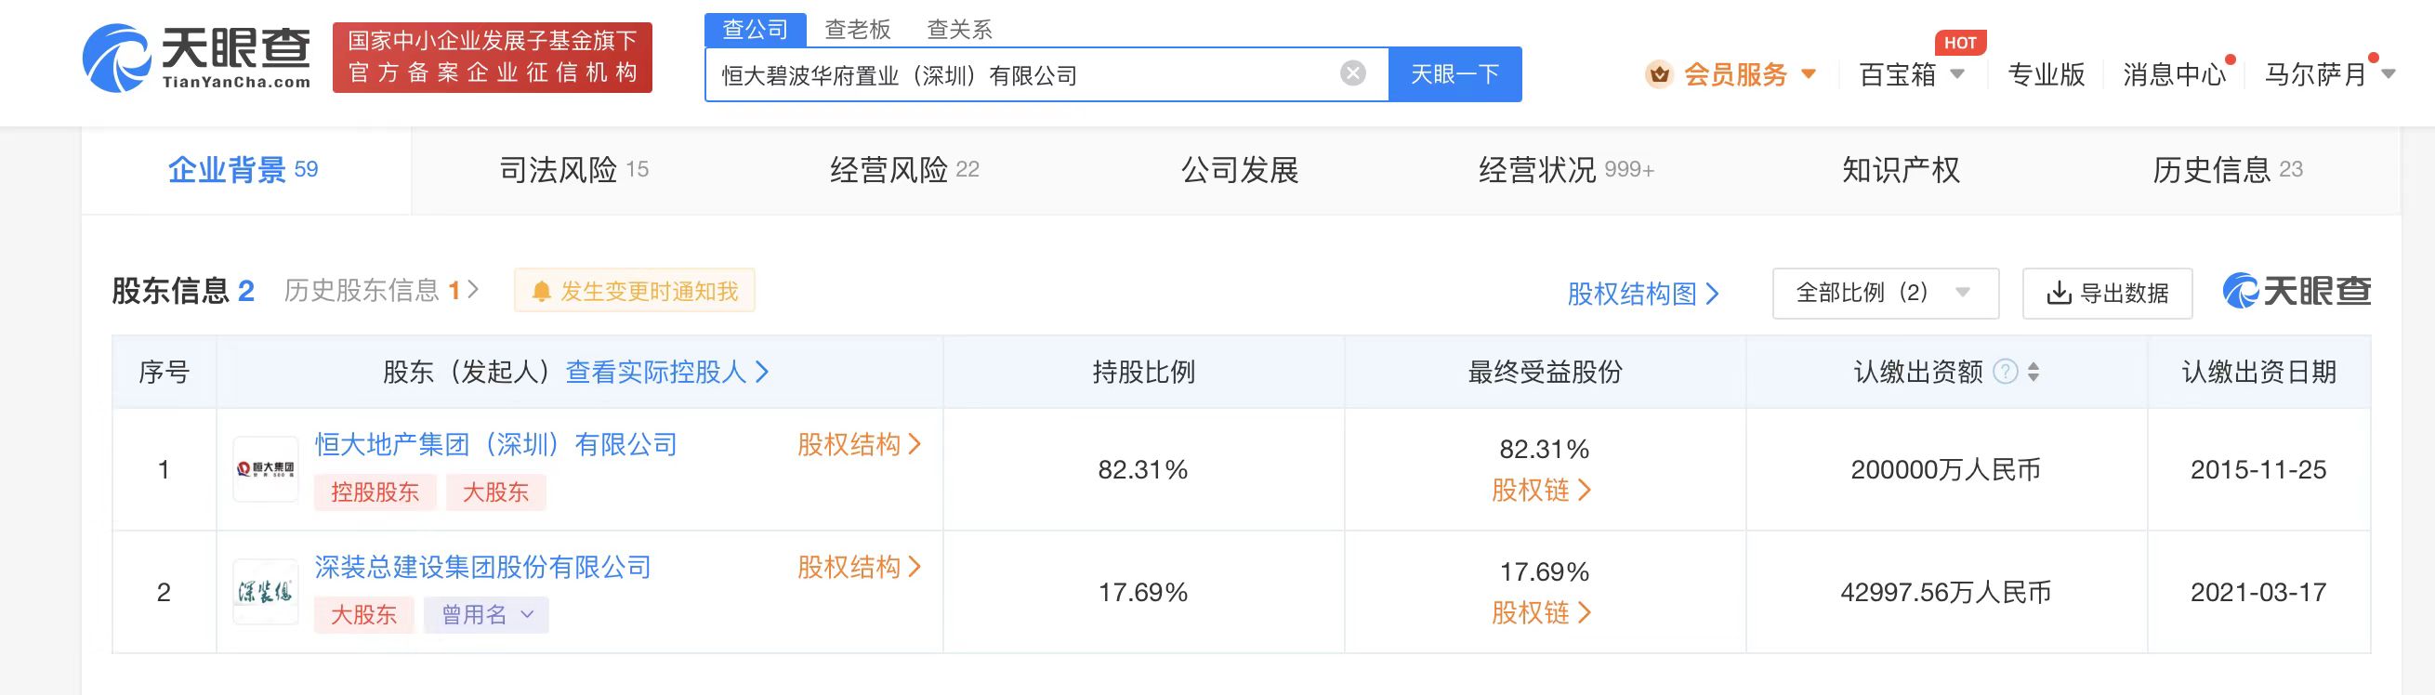Expand 历史股东信息 1 section
Screen dimensions: 2435x695
(x=381, y=290)
